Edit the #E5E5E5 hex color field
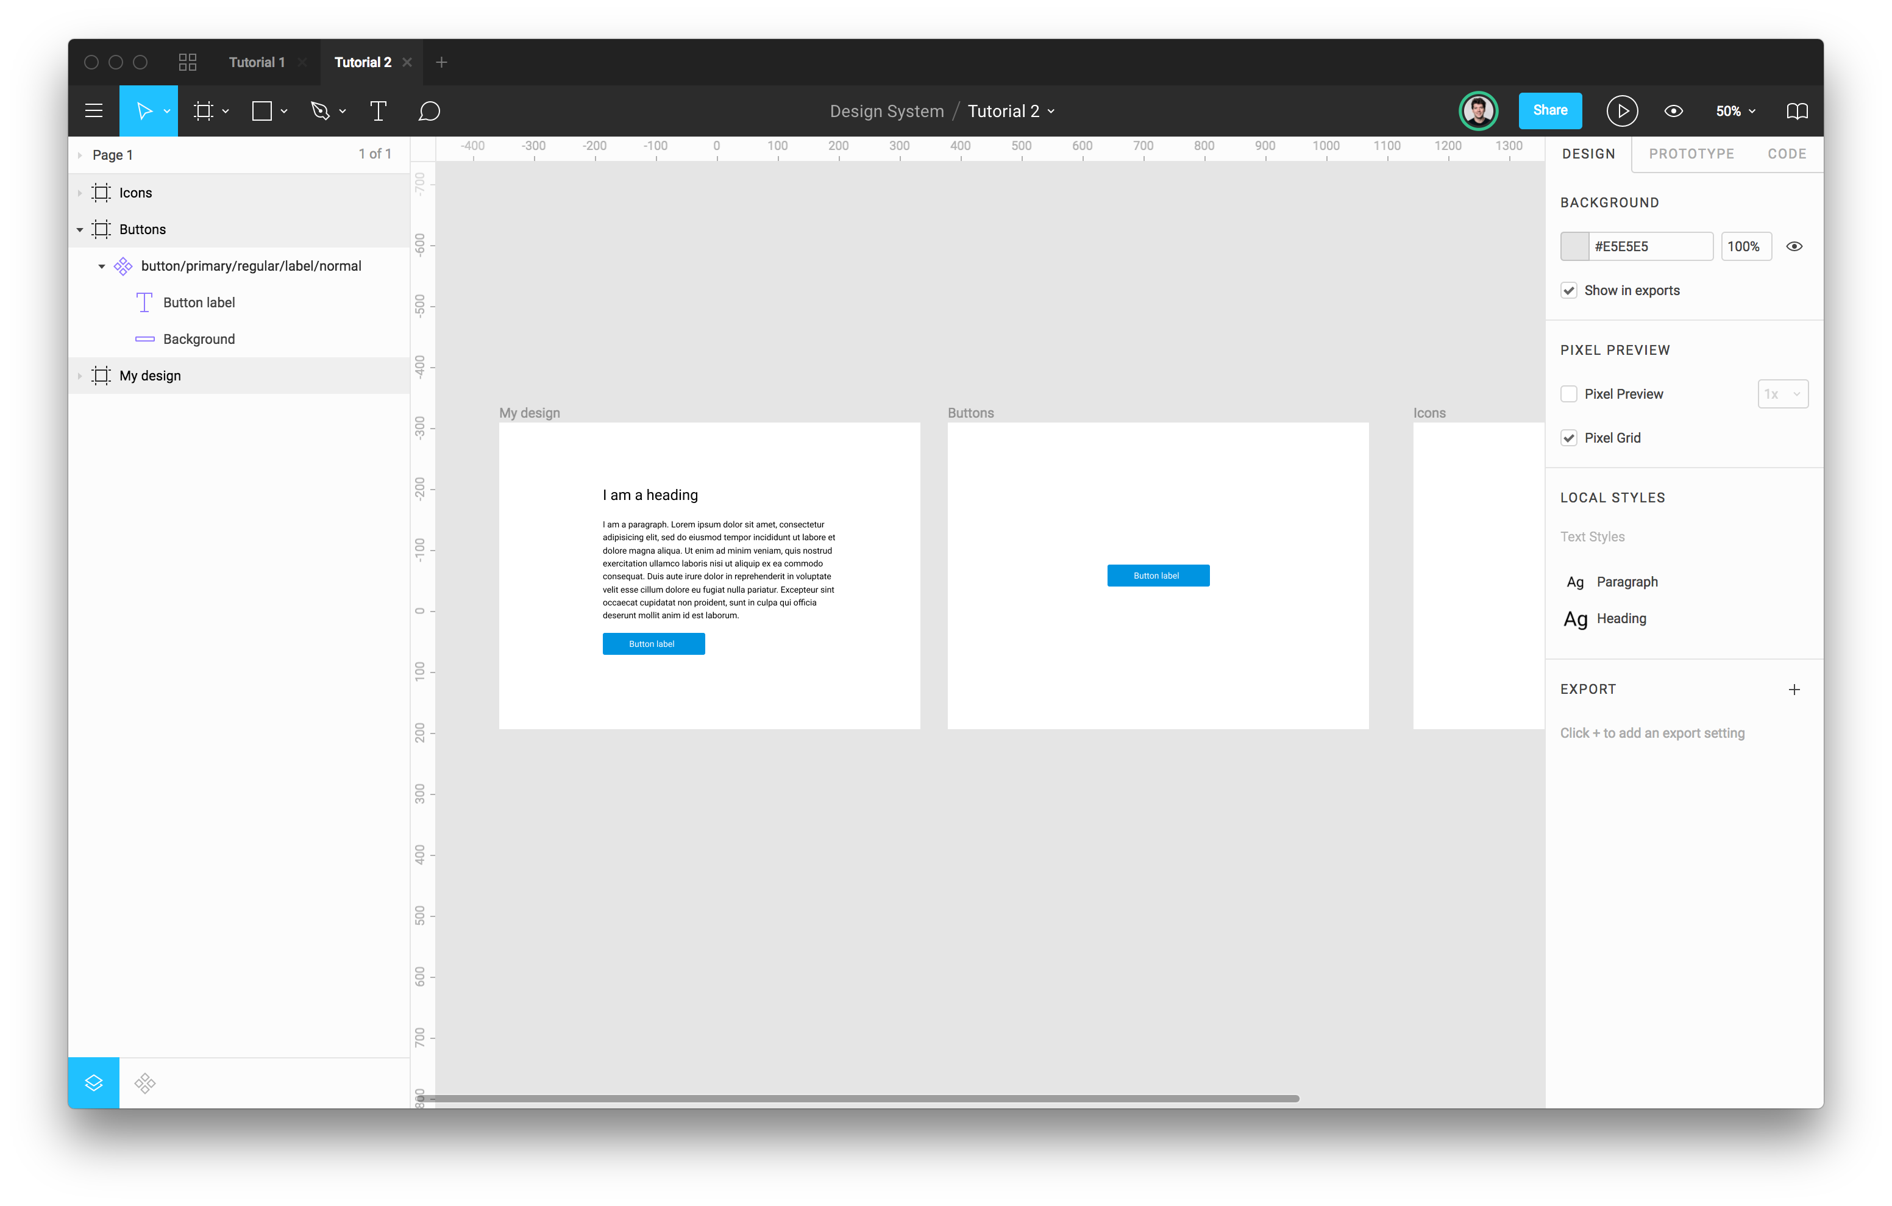 tap(1650, 246)
